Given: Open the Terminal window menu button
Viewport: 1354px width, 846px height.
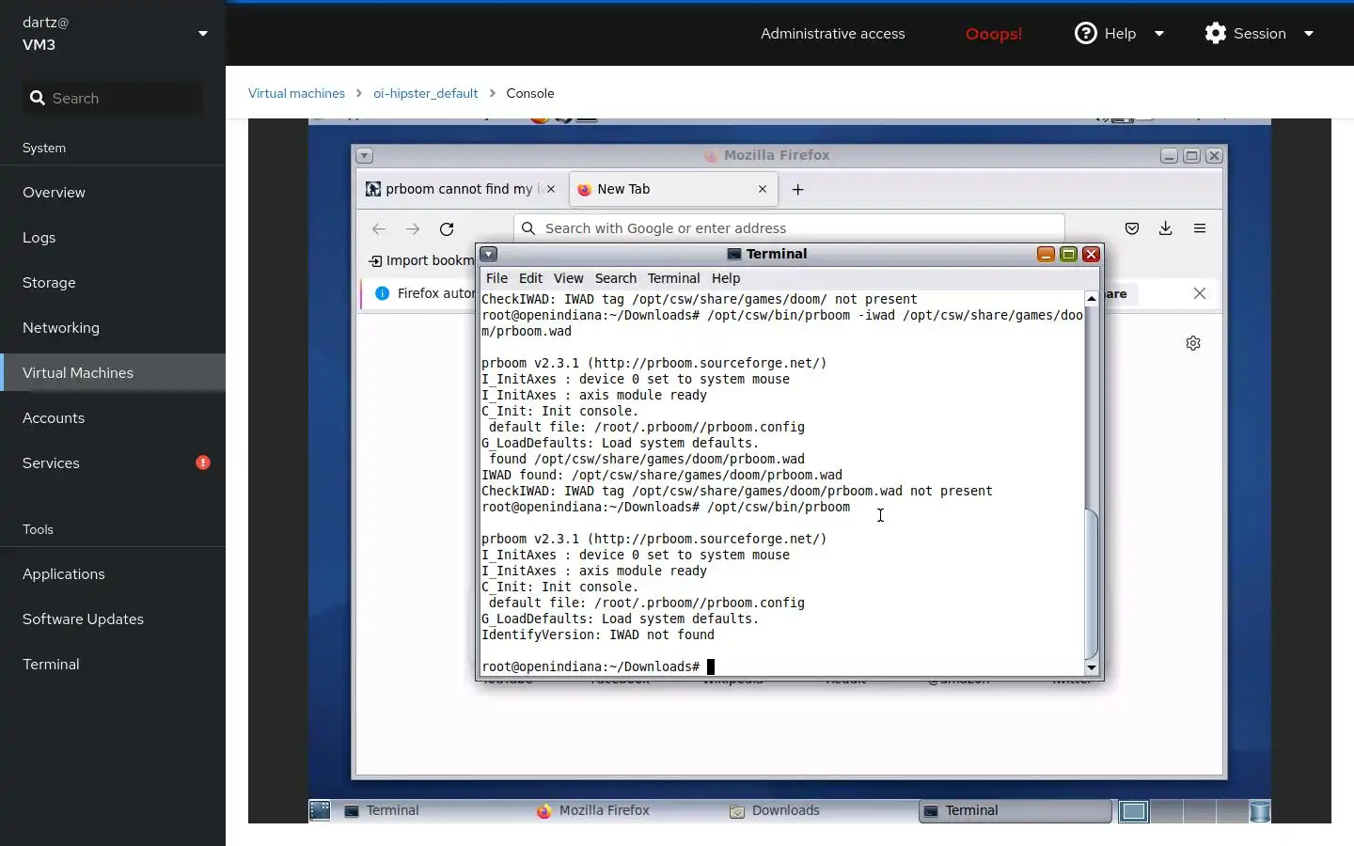Looking at the screenshot, I should coord(489,254).
